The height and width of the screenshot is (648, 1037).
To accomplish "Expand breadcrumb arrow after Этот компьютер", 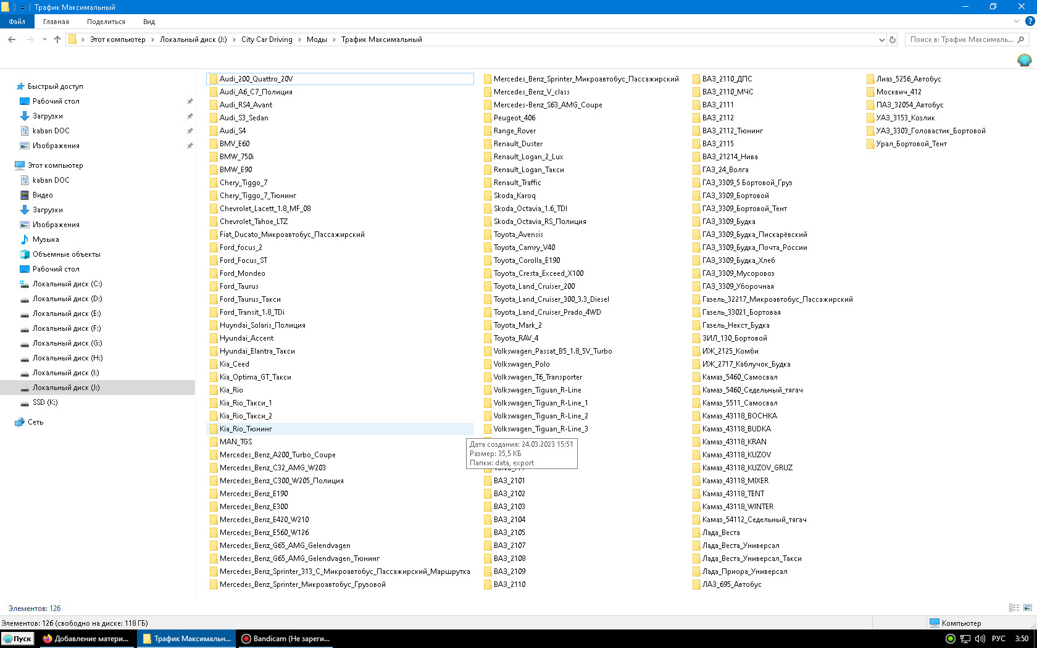I will pyautogui.click(x=152, y=39).
